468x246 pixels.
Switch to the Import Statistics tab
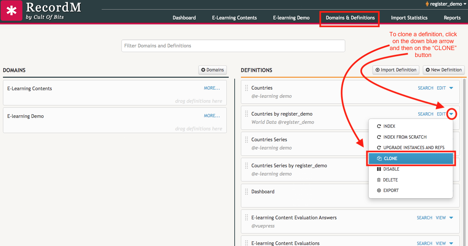pyautogui.click(x=409, y=18)
